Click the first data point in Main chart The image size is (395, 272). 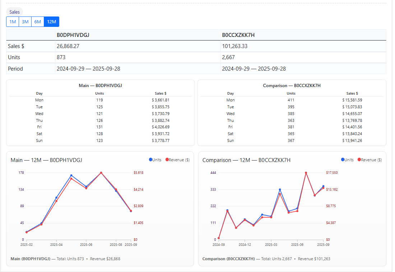point(27,232)
